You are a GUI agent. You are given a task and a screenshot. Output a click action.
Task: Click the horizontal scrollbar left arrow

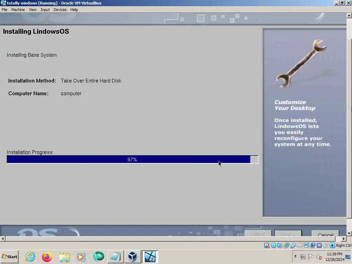coord(2,239)
